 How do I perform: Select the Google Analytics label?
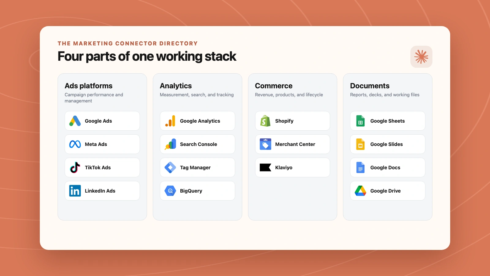click(x=200, y=121)
